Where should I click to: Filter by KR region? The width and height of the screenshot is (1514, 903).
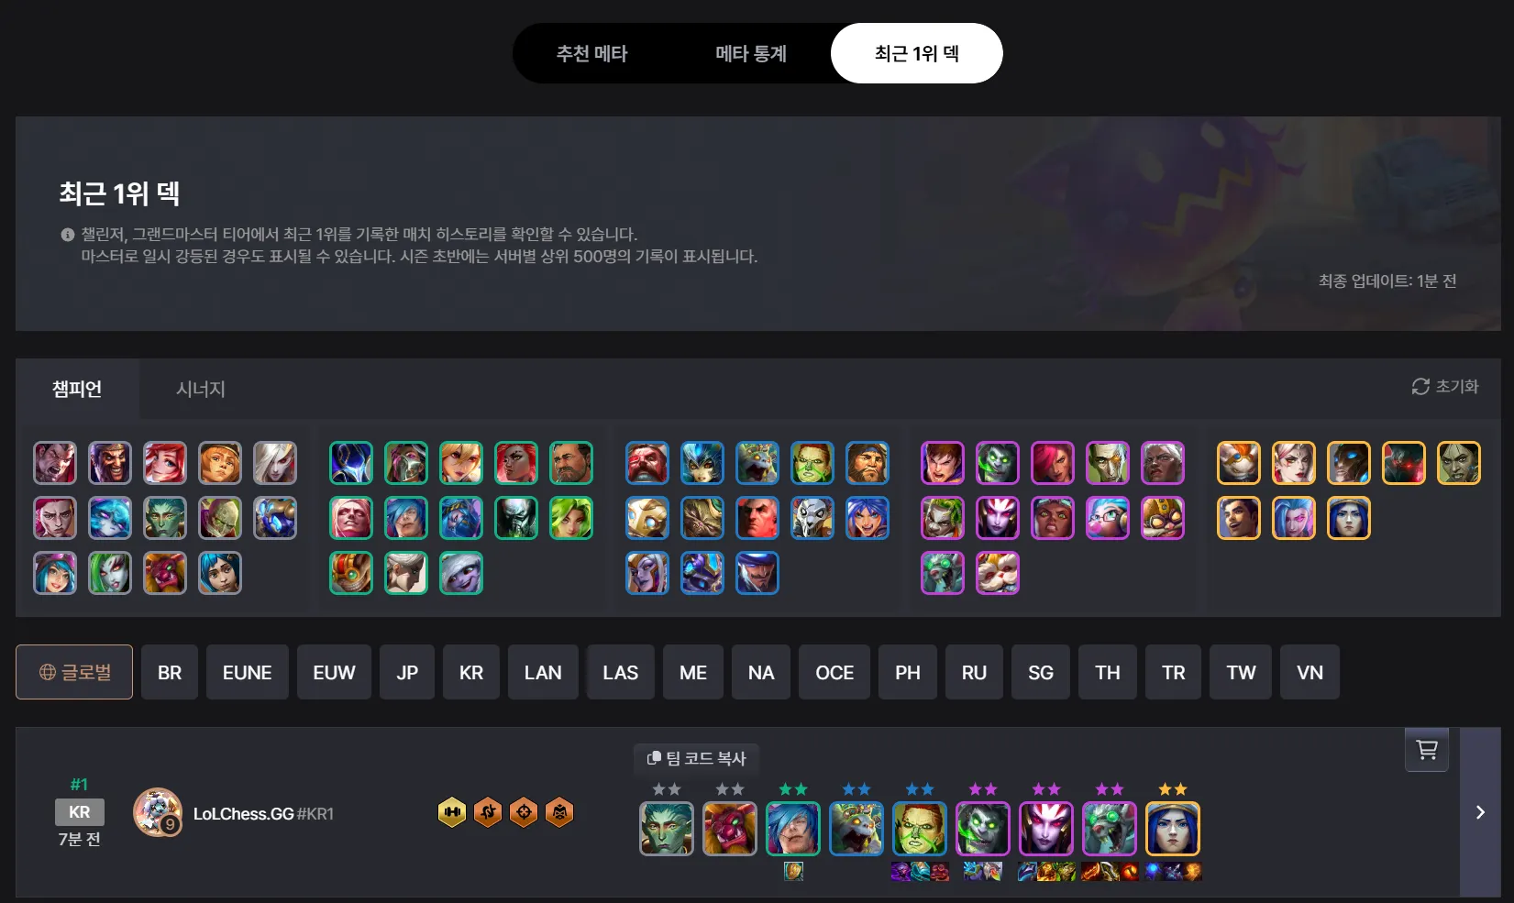click(x=471, y=672)
